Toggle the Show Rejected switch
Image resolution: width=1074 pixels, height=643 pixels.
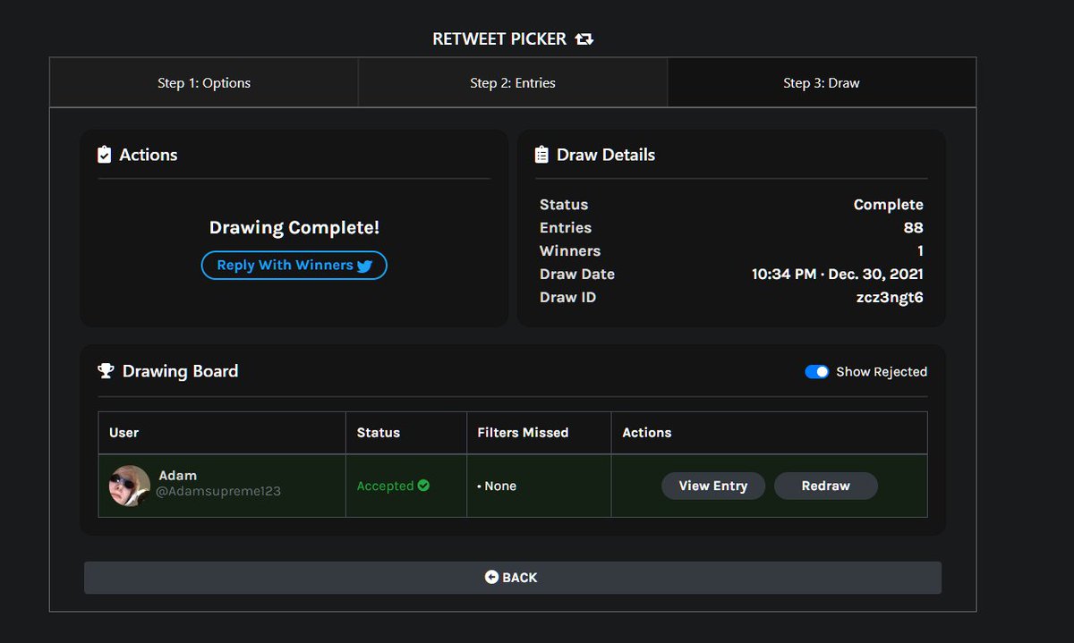click(817, 372)
